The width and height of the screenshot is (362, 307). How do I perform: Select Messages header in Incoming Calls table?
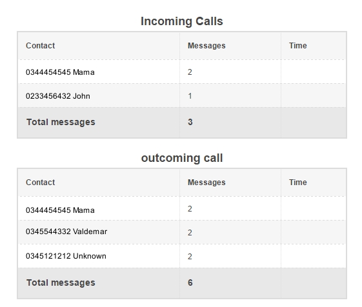point(206,46)
